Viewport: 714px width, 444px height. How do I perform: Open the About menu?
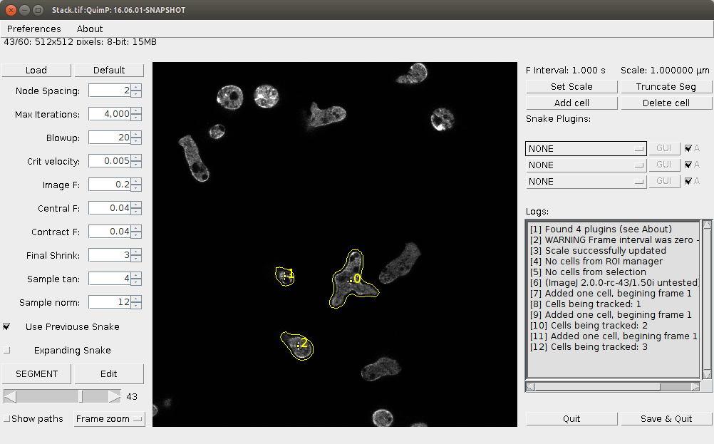[x=90, y=29]
